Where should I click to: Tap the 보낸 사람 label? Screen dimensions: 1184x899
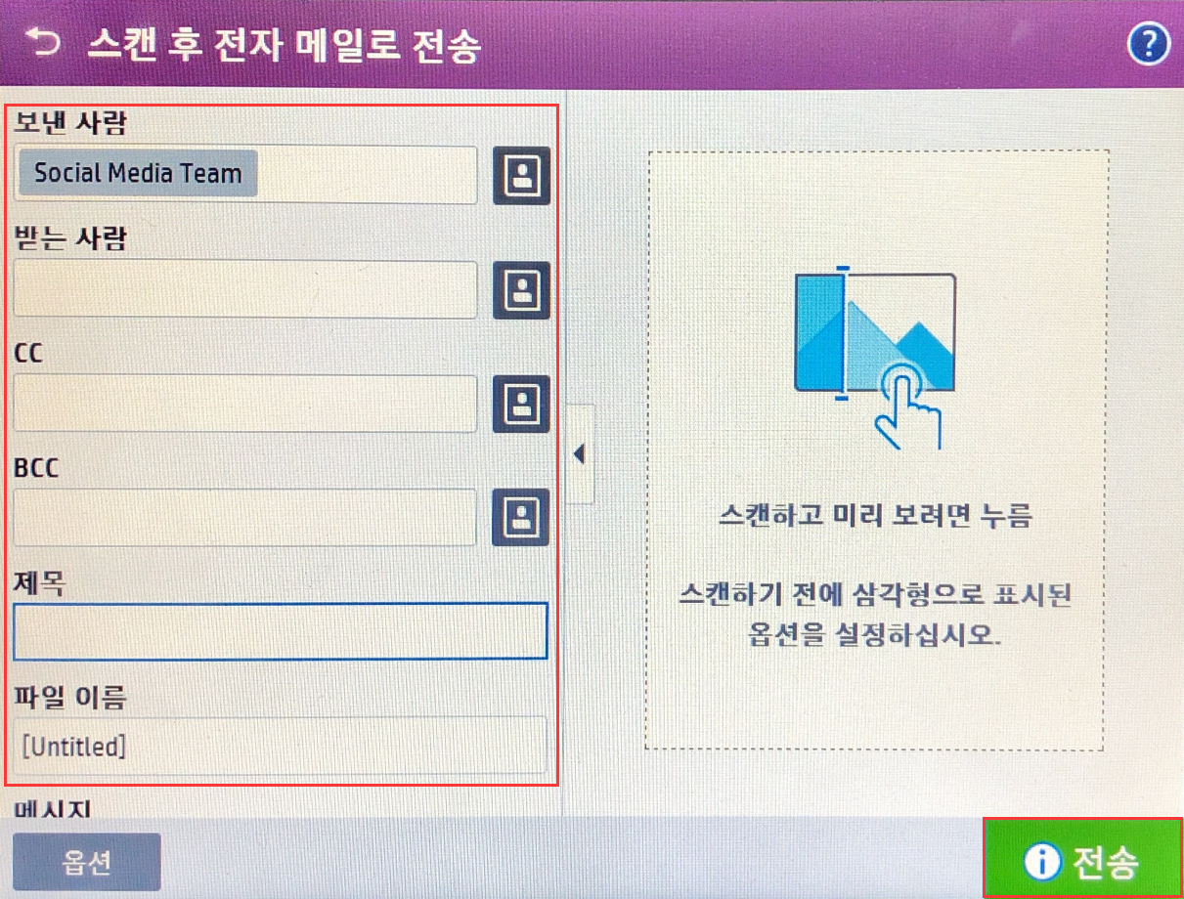click(x=70, y=123)
